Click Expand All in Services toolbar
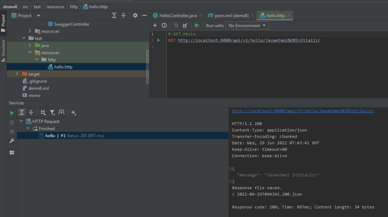Image resolution: width=388 pixels, height=217 pixels. [22, 112]
